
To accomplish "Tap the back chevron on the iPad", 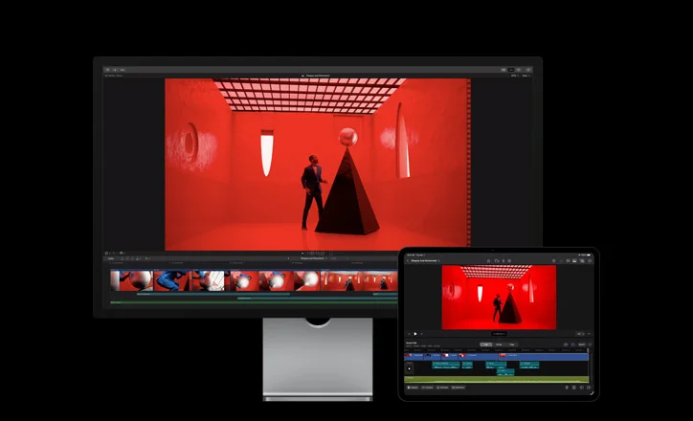I will (408, 260).
